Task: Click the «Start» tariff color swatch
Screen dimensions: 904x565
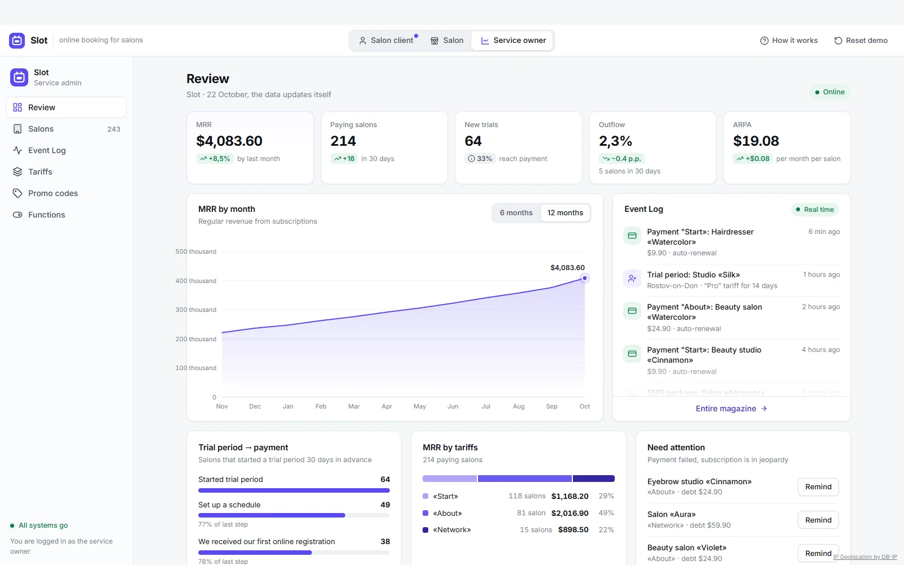Action: pos(425,496)
